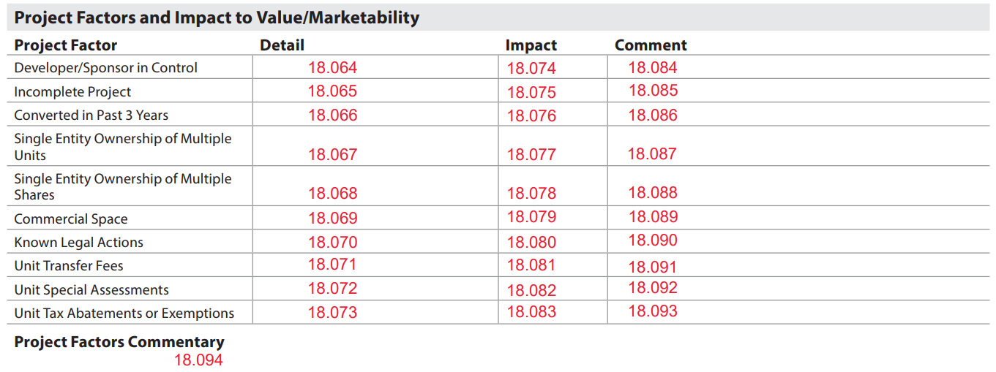Select Project Factors Commentary field 18.094
This screenshot has height=372, width=996.
[198, 360]
